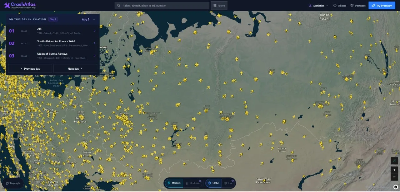Click the Partners handshake icon link
400x192 pixels.
[x=352, y=6]
